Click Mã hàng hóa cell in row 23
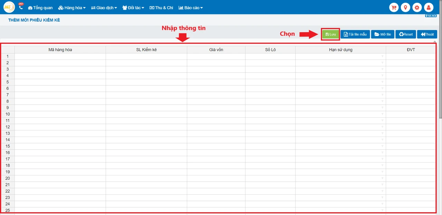 [60, 197]
